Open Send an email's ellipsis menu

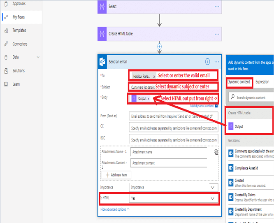217,62
